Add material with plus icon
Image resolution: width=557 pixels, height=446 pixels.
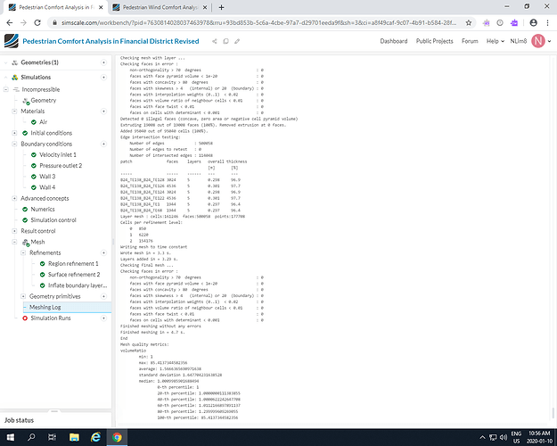(x=103, y=111)
